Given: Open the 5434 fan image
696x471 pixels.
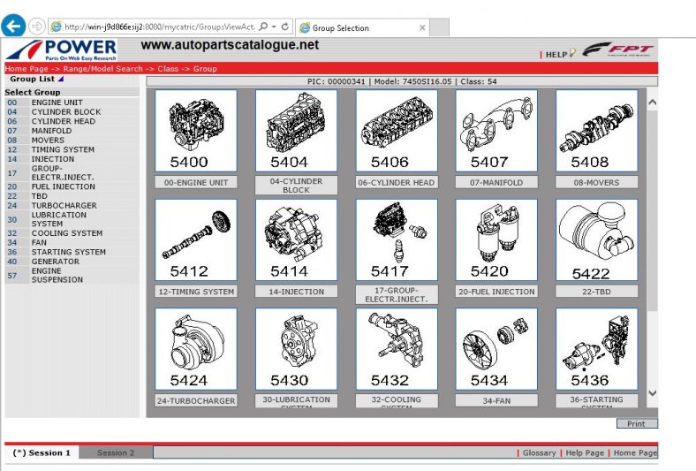Looking at the screenshot, I should [496, 348].
